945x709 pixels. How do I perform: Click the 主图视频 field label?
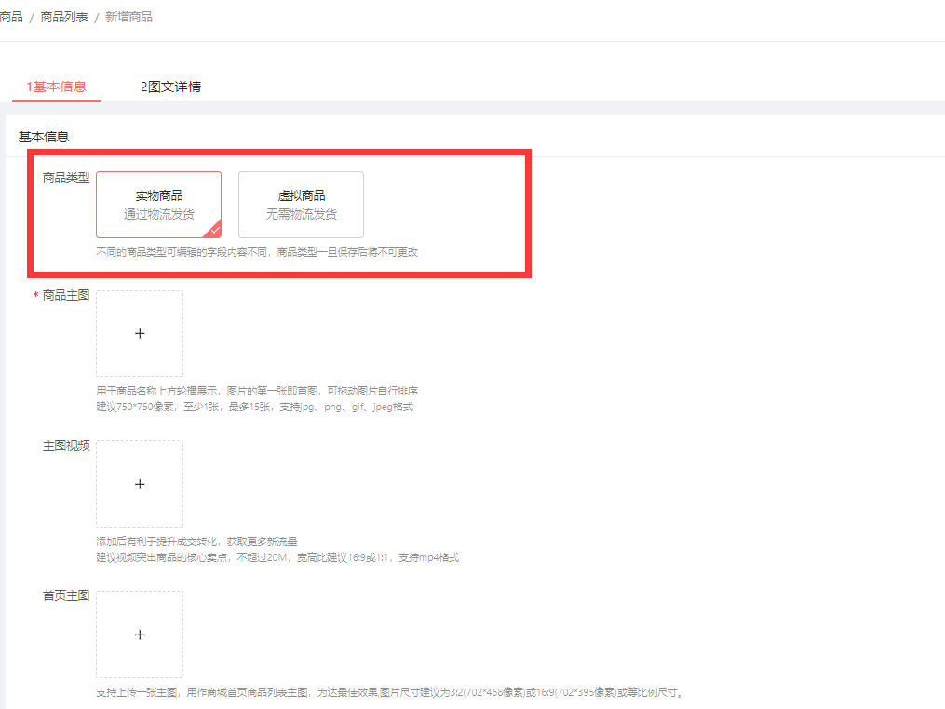pos(66,446)
